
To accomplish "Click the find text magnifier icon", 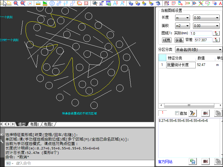I will click(95, 3).
